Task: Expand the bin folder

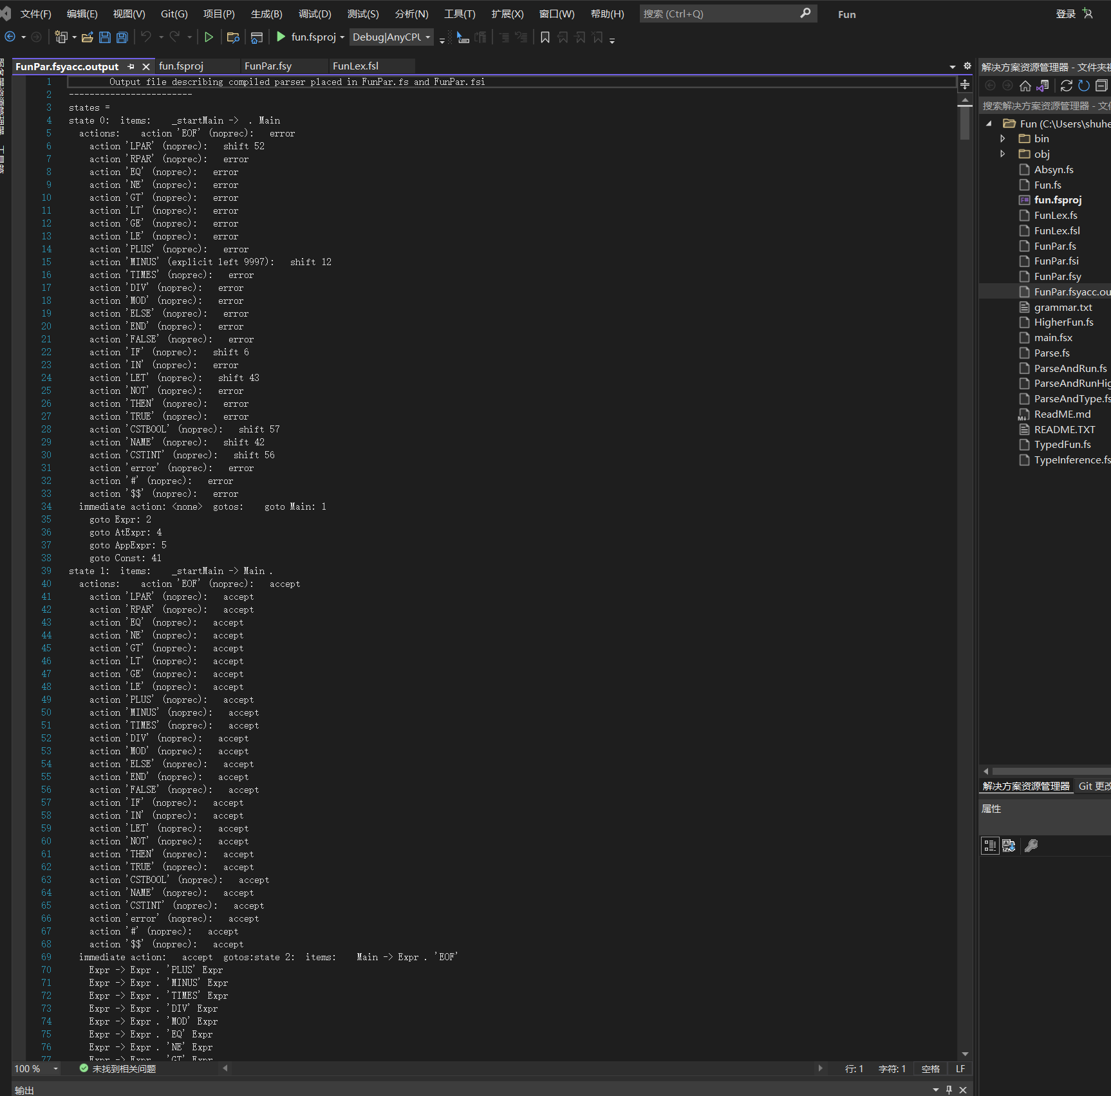Action: (1003, 139)
